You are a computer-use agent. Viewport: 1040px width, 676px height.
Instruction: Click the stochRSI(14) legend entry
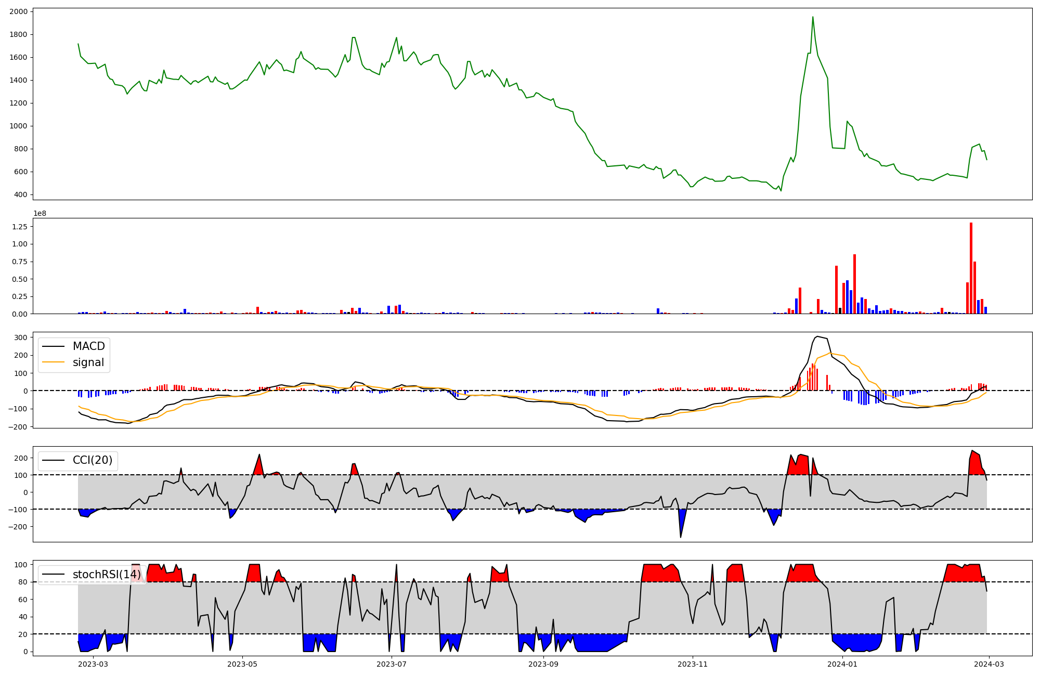tap(107, 575)
